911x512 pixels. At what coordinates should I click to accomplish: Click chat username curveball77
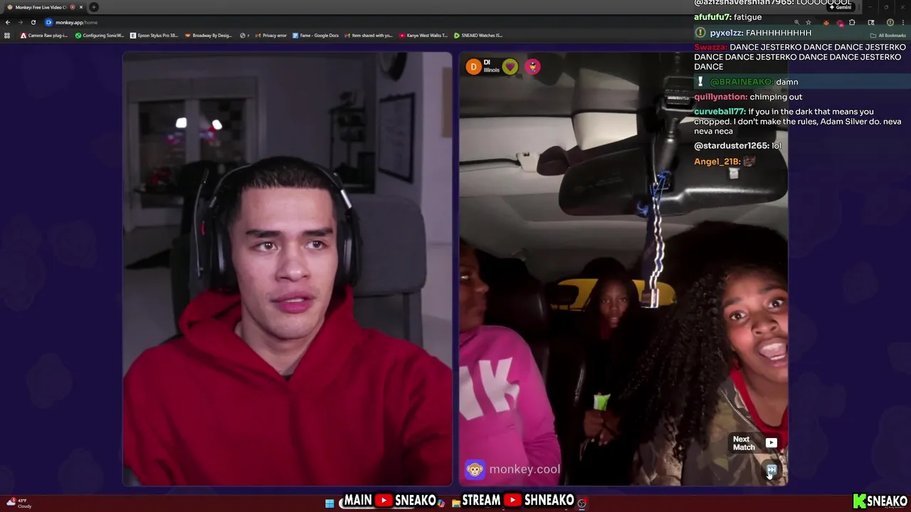point(720,112)
